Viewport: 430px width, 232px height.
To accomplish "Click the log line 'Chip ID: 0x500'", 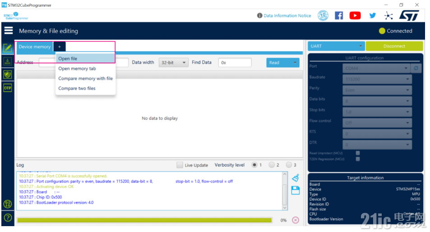I will coord(40,197).
